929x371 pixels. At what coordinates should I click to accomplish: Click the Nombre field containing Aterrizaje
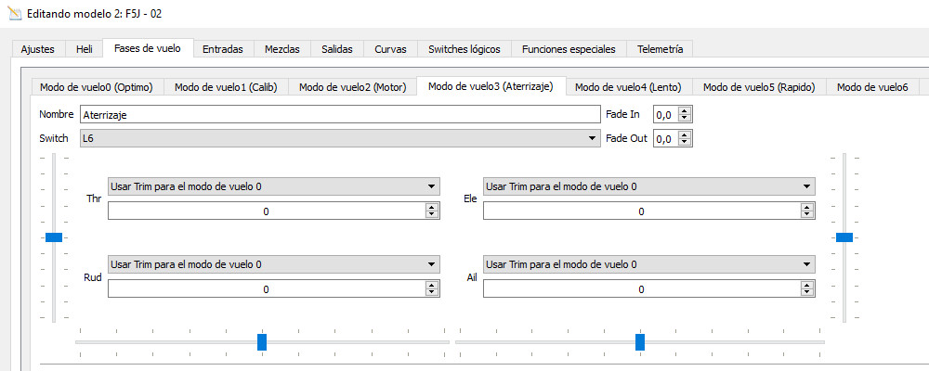(x=339, y=114)
